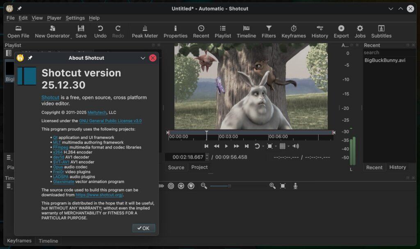
Task: Toggle scrub while dragging
Action: click(161, 186)
